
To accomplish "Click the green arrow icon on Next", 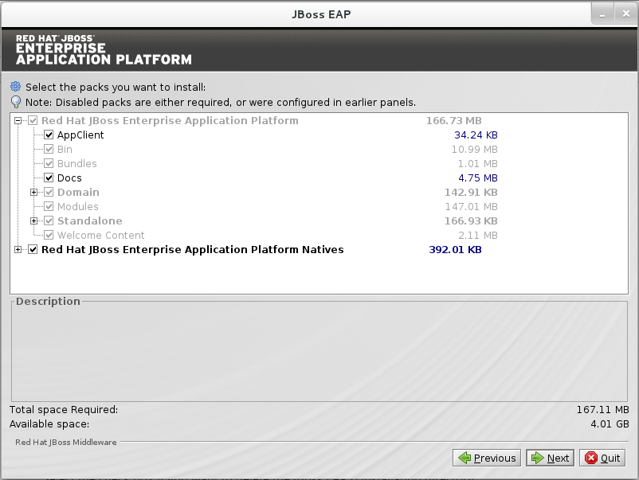I will click(538, 458).
